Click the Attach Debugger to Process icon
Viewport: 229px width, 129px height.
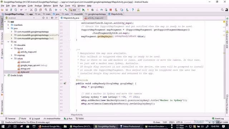click(106, 10)
